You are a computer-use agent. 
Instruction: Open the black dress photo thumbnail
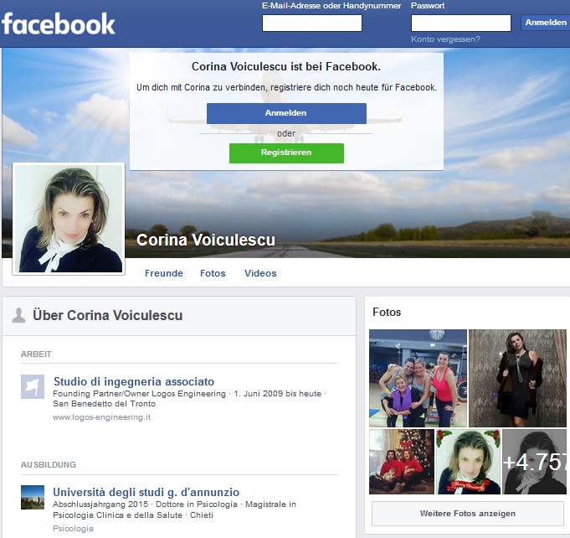coord(517,378)
